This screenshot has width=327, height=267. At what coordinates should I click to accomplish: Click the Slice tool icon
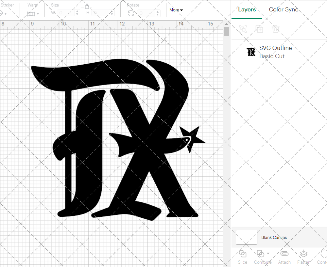pyautogui.click(x=243, y=254)
